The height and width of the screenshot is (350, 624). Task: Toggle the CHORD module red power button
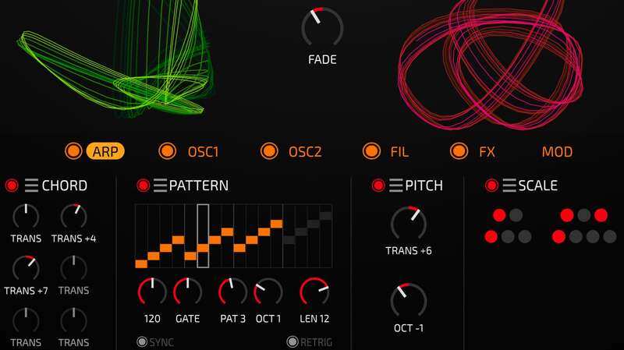coord(12,186)
